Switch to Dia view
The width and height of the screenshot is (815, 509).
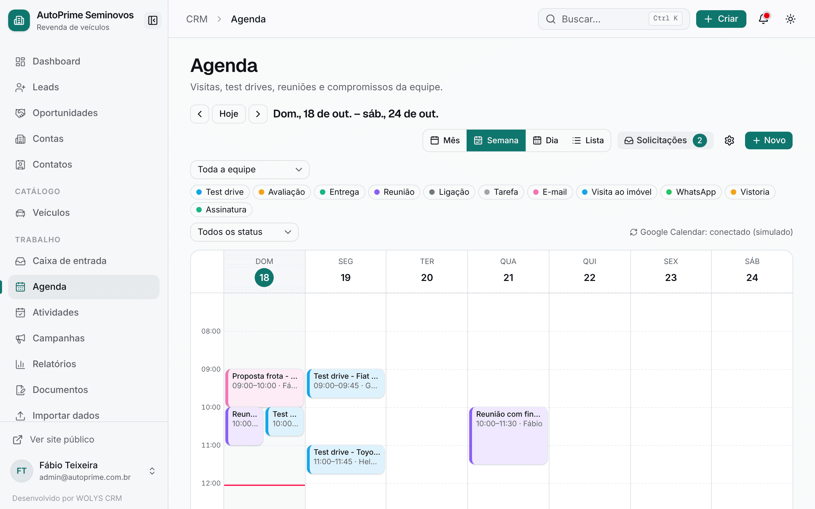tap(545, 140)
